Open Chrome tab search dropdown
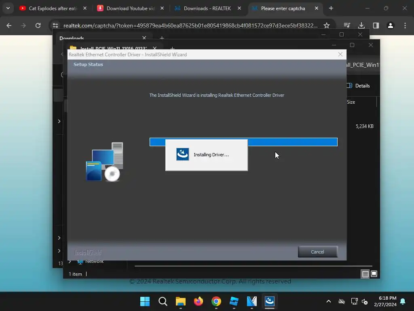The width and height of the screenshot is (414, 311). 8,8
